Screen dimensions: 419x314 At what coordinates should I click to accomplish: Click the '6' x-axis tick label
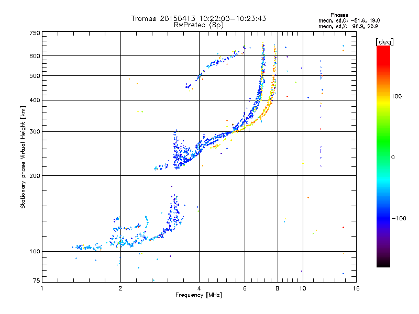point(245,288)
